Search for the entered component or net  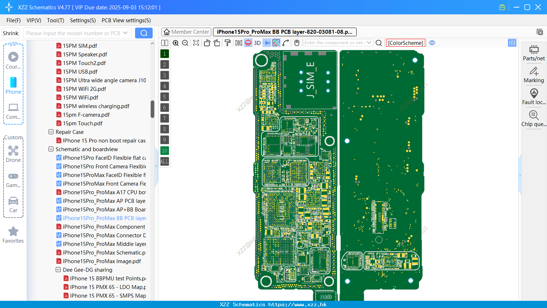point(379,43)
